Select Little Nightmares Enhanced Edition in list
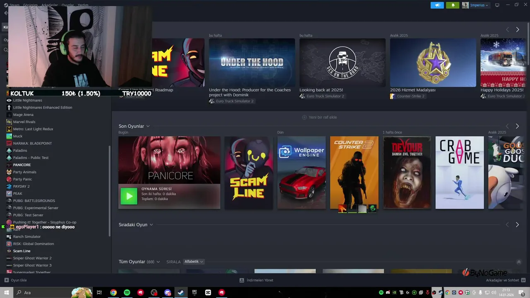This screenshot has width=530, height=298. 43,107
